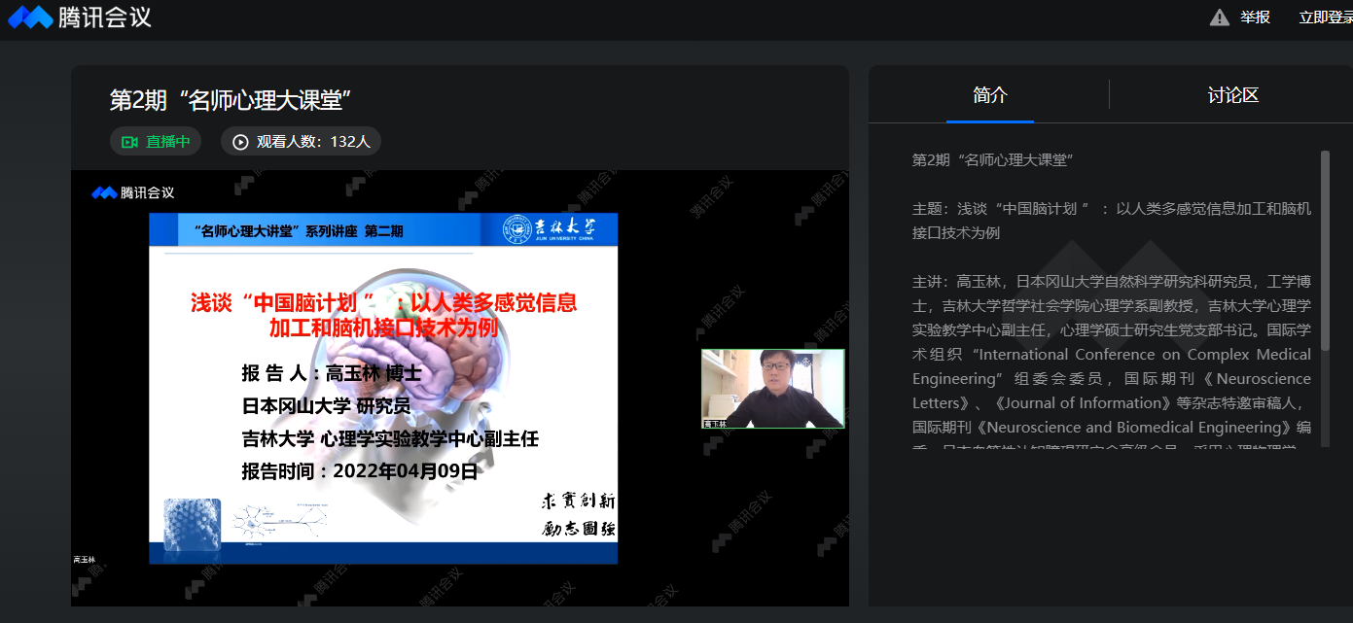The width and height of the screenshot is (1353, 623).
Task: Click the neuron diagram on the slide
Action: [280, 523]
